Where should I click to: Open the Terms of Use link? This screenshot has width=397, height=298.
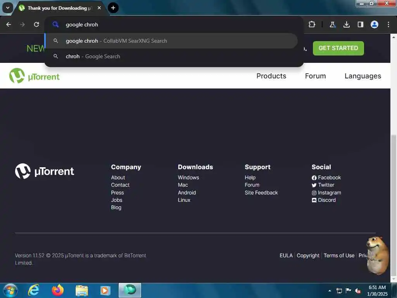(339, 255)
